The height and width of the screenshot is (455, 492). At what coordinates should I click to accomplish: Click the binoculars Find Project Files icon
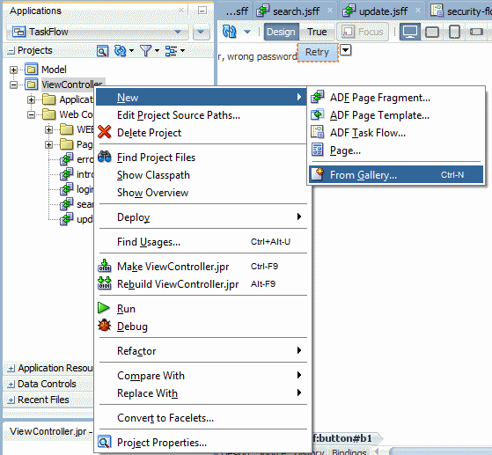click(105, 157)
